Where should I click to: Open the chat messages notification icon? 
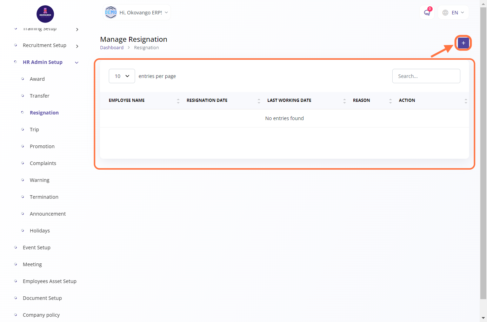(x=427, y=13)
